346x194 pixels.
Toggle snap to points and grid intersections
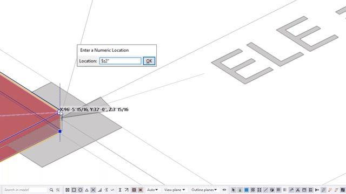click(x=68, y=190)
